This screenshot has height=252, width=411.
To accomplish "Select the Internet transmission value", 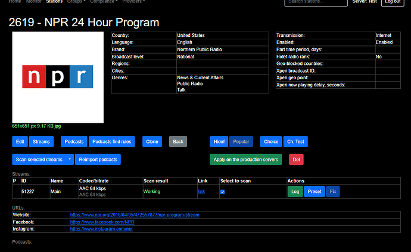I will click(x=383, y=35).
